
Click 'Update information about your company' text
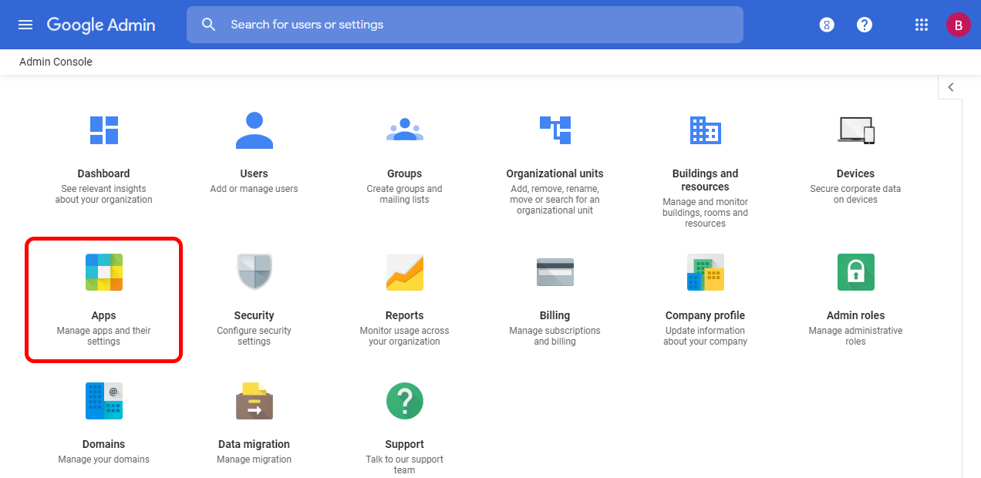[x=706, y=336]
